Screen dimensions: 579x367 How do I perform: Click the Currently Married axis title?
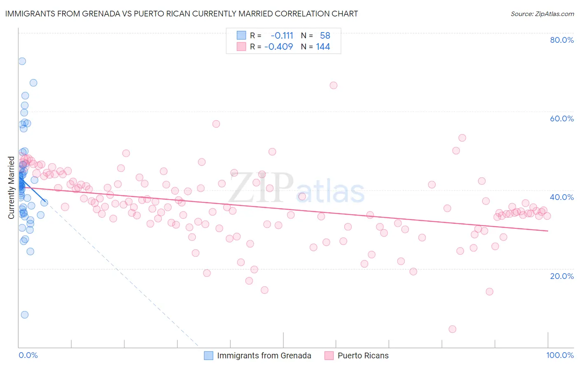(11, 188)
